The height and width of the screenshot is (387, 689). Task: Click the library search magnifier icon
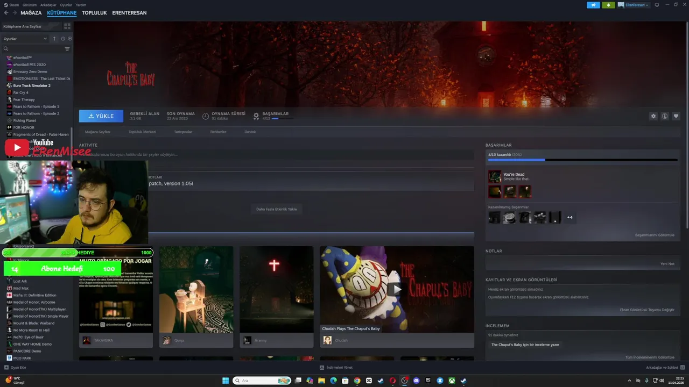tap(6, 49)
